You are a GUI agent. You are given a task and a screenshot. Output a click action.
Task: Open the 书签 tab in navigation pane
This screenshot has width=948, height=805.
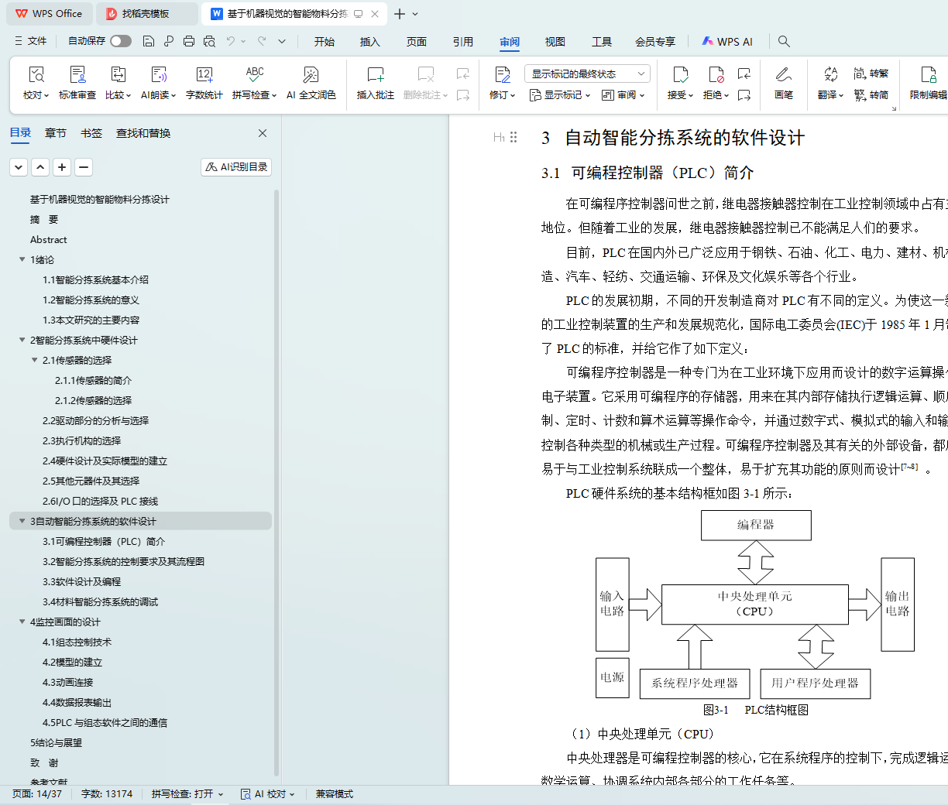point(91,133)
